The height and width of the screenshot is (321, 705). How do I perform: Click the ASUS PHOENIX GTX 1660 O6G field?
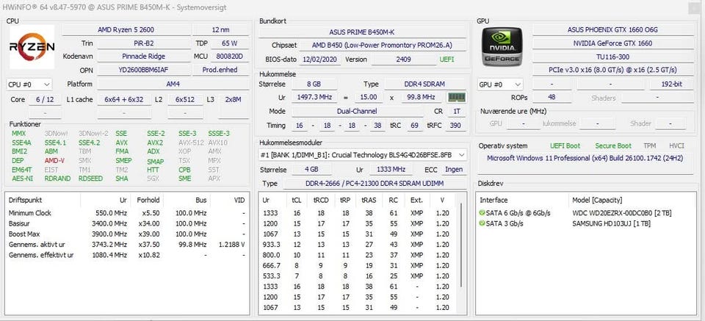[x=612, y=29]
